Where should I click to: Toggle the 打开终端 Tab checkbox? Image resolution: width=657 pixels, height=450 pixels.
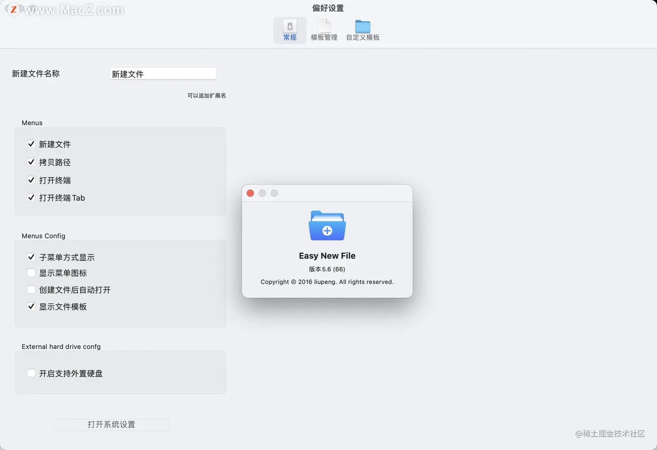click(x=31, y=198)
